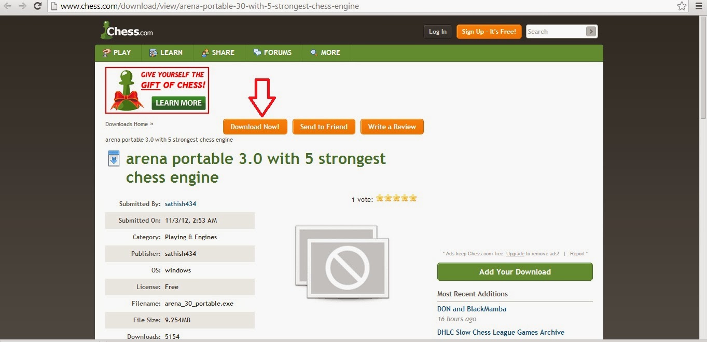Expand the SHARE menu
This screenshot has width=707, height=342.
(218, 52)
